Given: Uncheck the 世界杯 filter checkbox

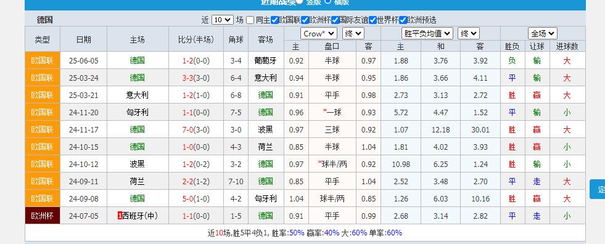Looking at the screenshot, I should click(x=372, y=20).
